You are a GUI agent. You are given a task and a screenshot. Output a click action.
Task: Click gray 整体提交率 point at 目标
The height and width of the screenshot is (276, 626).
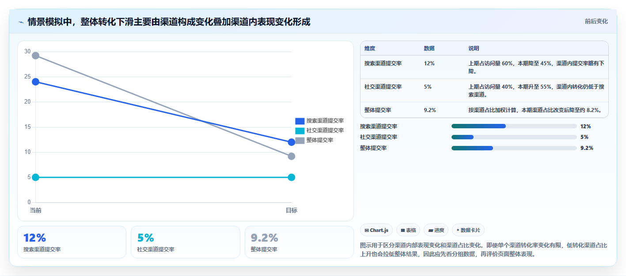tap(292, 156)
